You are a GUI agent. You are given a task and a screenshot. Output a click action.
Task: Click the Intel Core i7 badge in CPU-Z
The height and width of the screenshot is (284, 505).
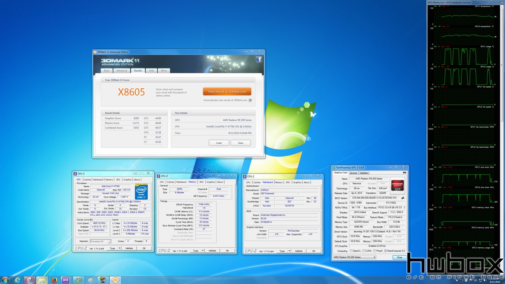tap(141, 191)
